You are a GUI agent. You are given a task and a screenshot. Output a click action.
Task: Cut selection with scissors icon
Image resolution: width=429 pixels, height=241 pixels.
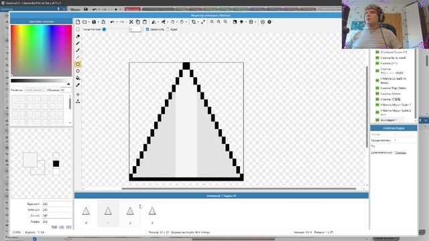pos(131,22)
